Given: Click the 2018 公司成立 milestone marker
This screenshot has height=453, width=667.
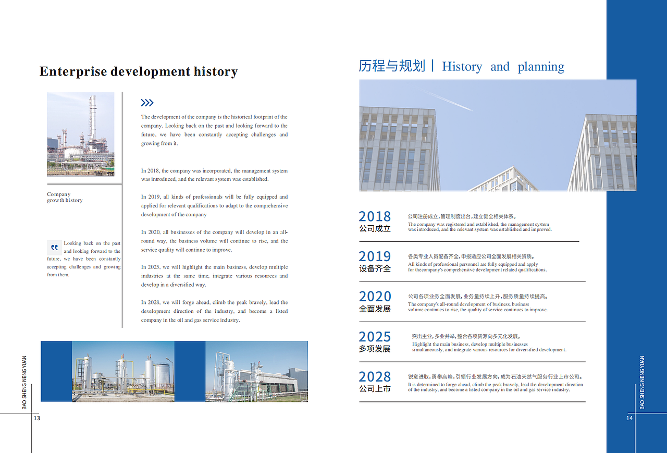Looking at the screenshot, I should pyautogui.click(x=374, y=221).
